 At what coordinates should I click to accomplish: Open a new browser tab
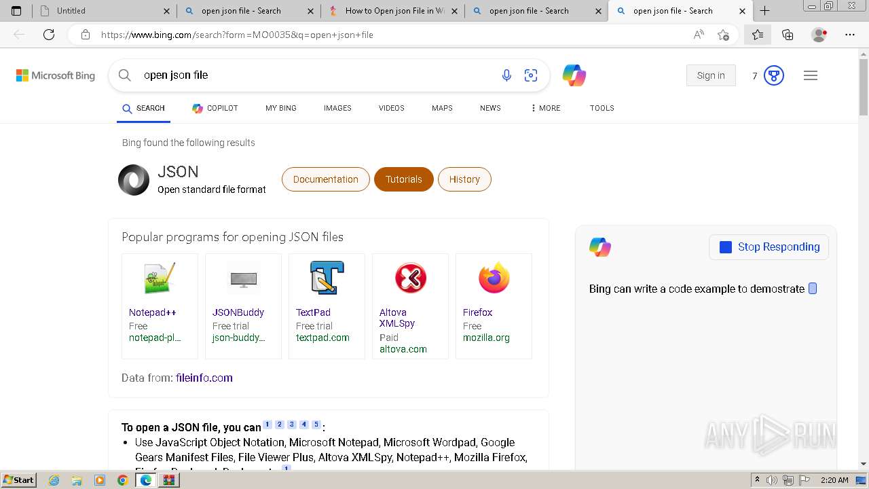coord(765,11)
